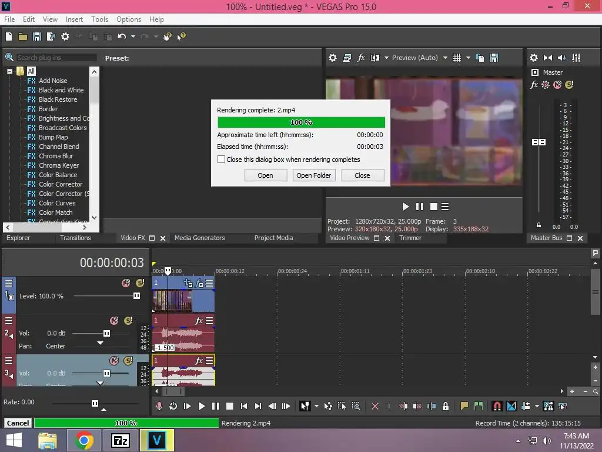
Task: Open the Preview (Auto) quality dropdown
Action: point(445,58)
